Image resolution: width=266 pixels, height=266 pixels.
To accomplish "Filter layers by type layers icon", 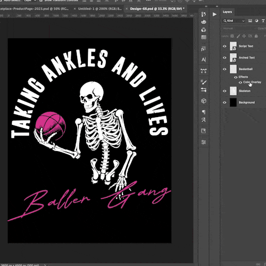I will pos(263,21).
